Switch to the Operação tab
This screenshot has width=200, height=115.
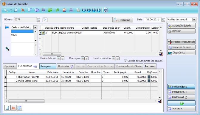click(10, 66)
